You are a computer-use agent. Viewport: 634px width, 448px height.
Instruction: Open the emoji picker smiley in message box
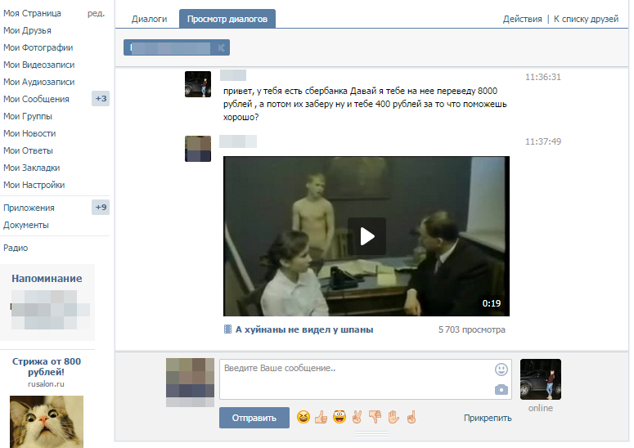[x=501, y=370]
